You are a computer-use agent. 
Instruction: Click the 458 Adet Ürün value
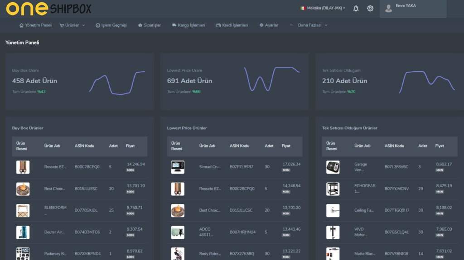point(34,81)
